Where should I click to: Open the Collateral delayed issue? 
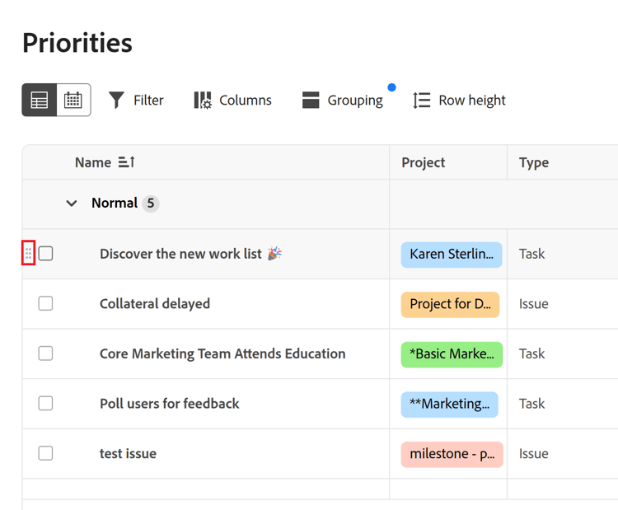155,304
